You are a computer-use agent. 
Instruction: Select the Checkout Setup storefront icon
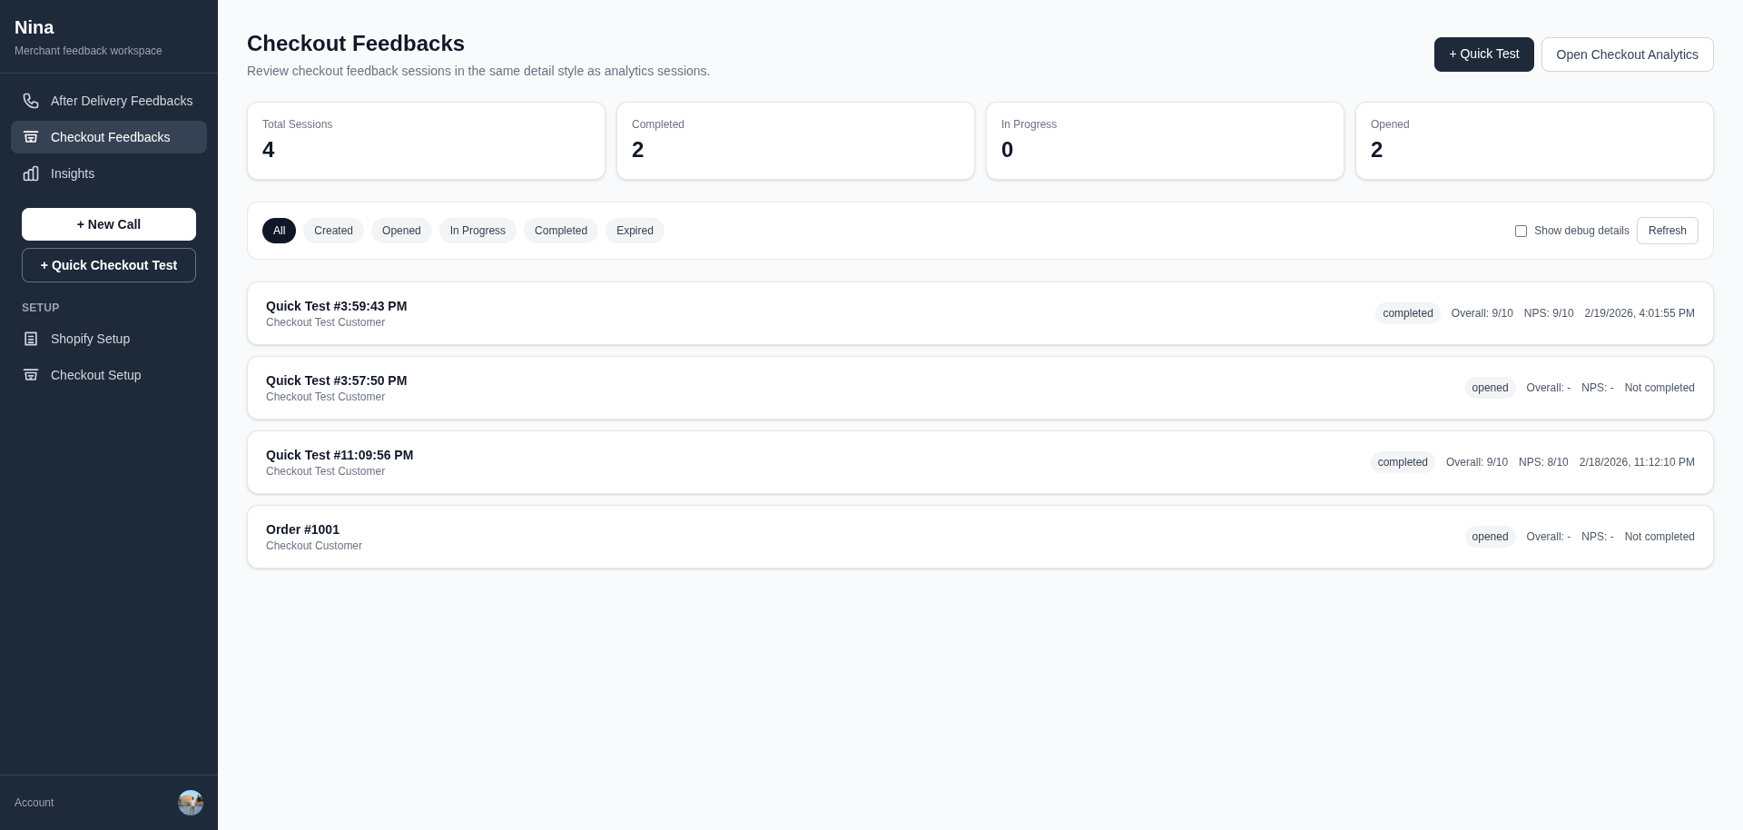(x=31, y=375)
